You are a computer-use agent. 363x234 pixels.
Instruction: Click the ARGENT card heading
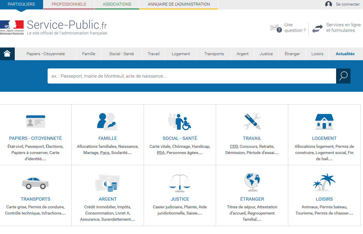[108, 199]
